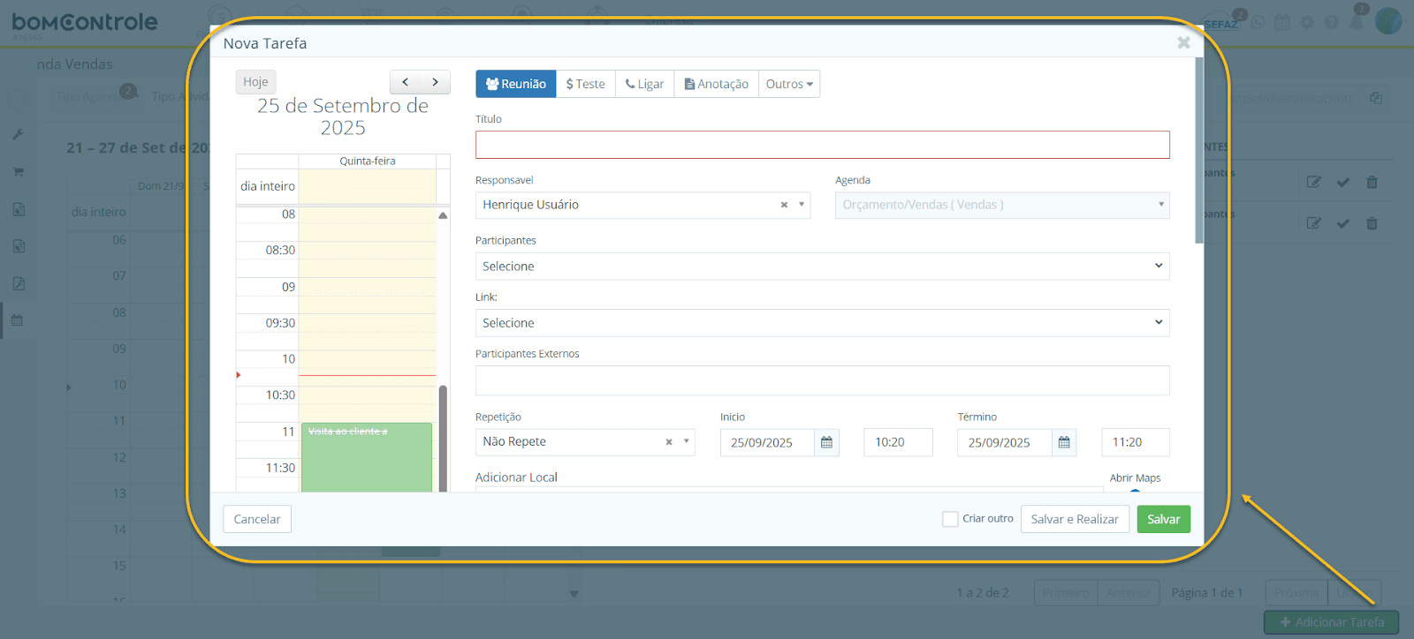Click the 09:30 slot in mini calendar
Viewport: 1414px width, 639px height.
pyautogui.click(x=367, y=323)
